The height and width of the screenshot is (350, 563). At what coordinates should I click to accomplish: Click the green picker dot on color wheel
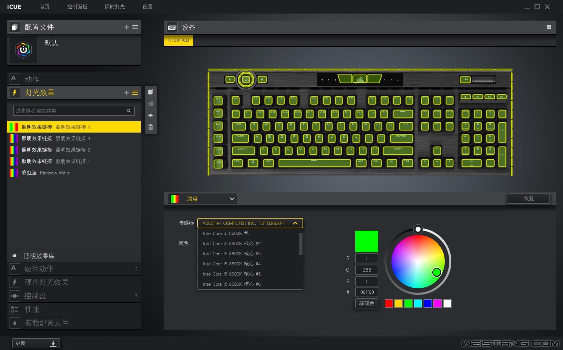click(x=437, y=272)
